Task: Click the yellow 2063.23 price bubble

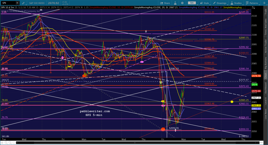Action: pos(256,105)
